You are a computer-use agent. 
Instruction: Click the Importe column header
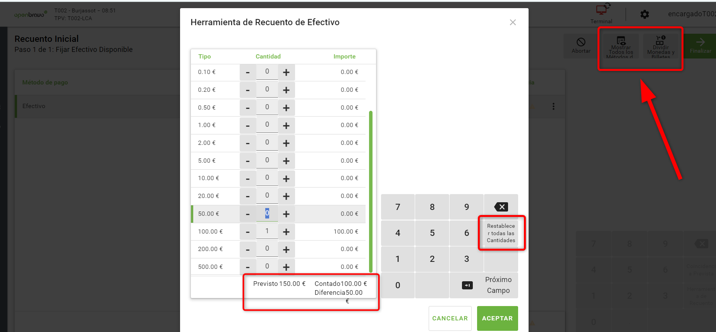click(x=344, y=57)
